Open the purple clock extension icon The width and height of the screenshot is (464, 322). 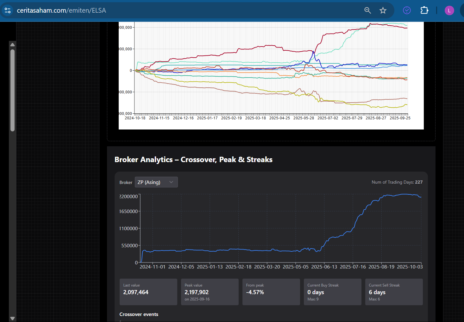pos(407,10)
